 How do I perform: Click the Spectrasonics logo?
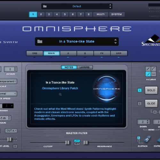tap(151, 41)
